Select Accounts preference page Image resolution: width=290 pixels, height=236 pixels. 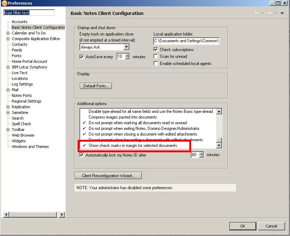(x=19, y=22)
